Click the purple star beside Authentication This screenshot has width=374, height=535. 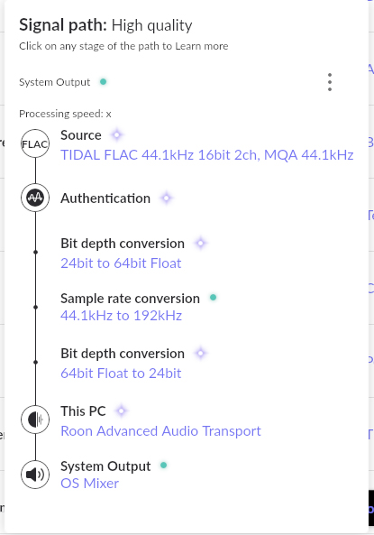167,198
